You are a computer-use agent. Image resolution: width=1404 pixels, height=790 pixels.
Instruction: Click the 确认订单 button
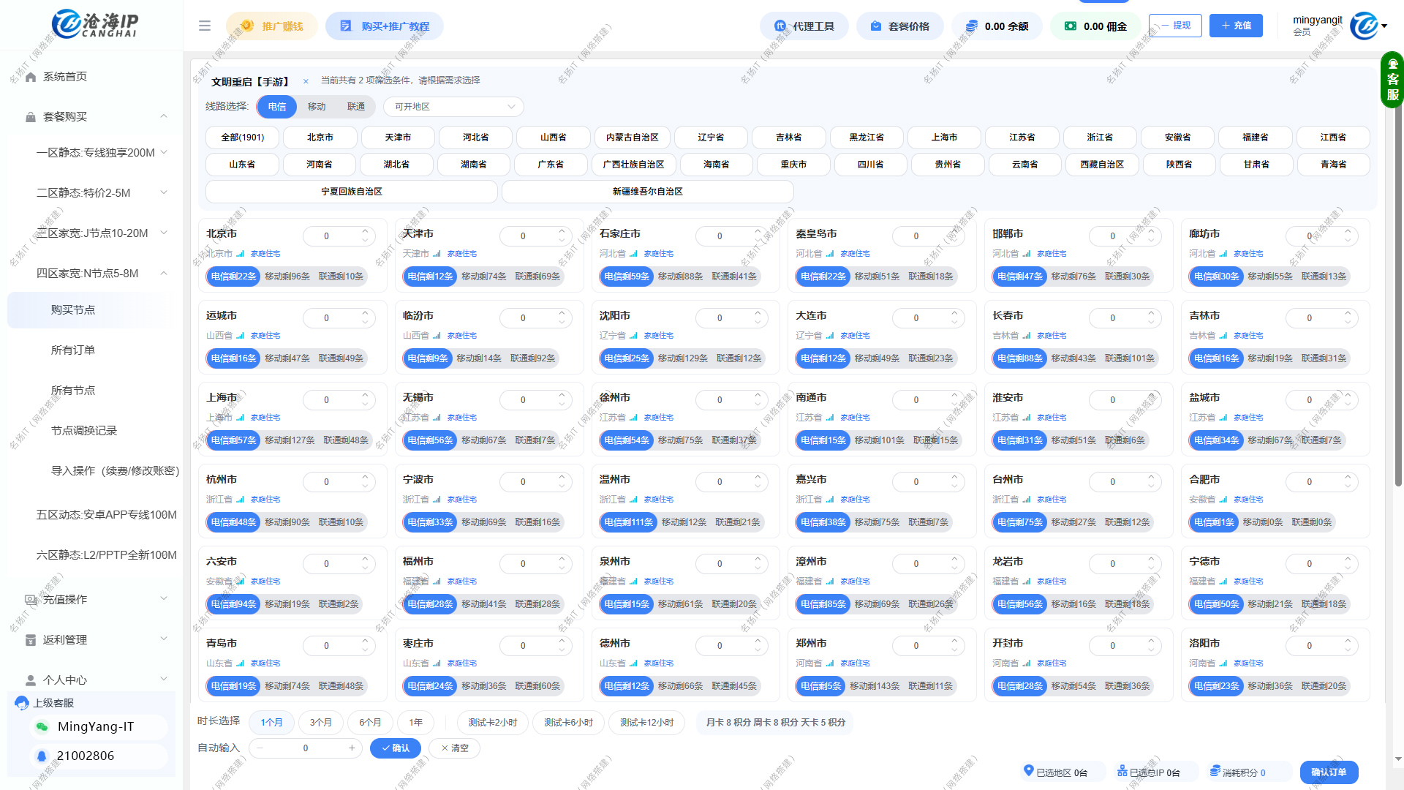(1328, 772)
